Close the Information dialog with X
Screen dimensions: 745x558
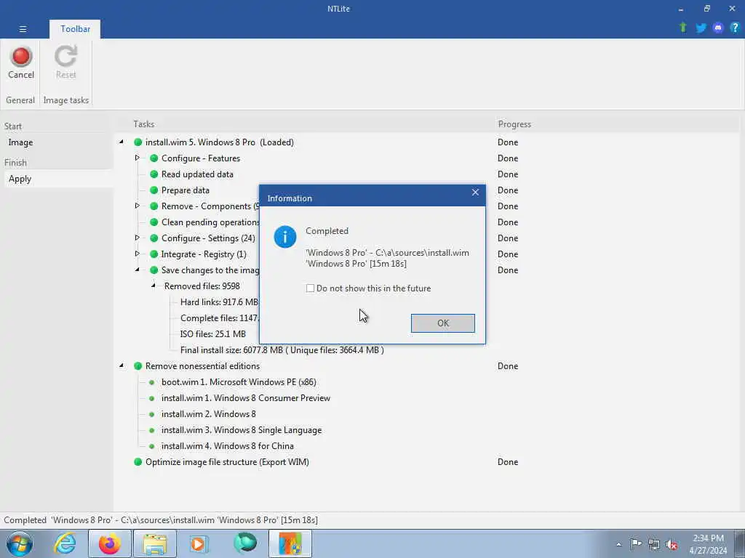[475, 192]
